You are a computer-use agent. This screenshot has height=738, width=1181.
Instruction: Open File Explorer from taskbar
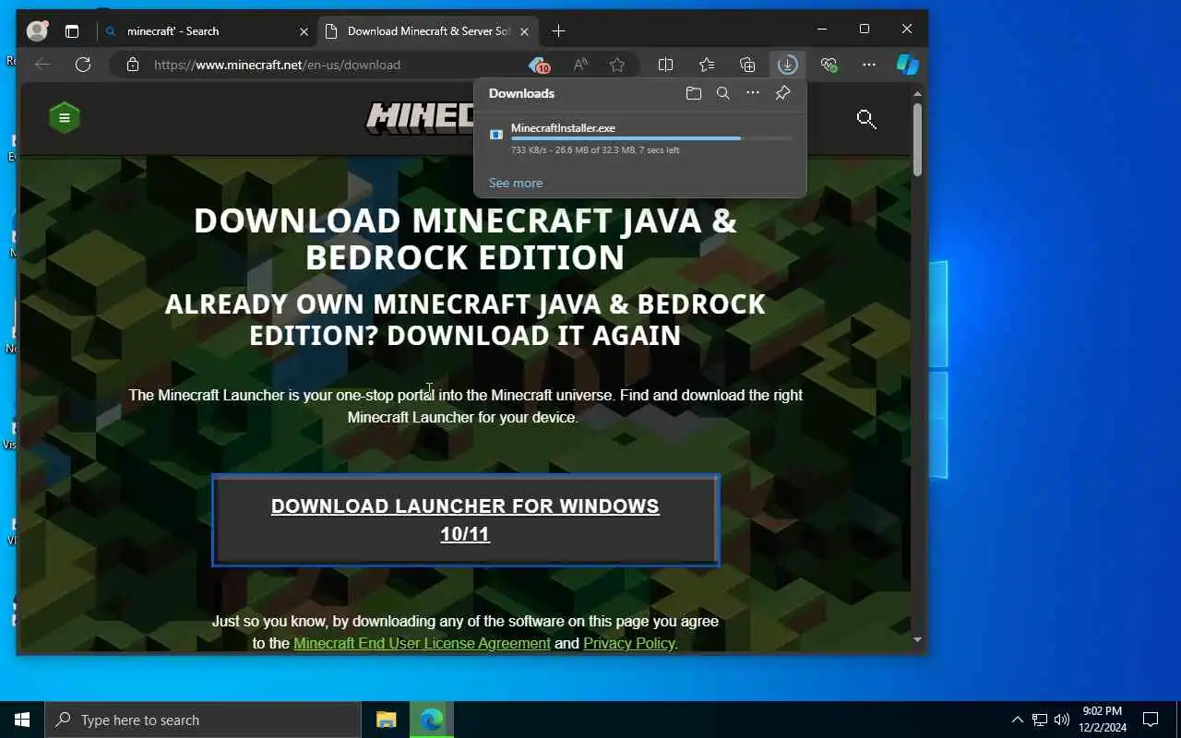point(386,720)
